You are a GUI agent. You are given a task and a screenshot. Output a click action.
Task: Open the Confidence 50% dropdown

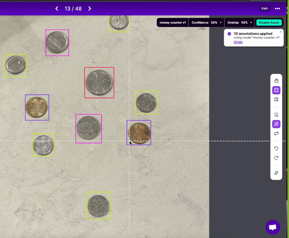[206, 22]
